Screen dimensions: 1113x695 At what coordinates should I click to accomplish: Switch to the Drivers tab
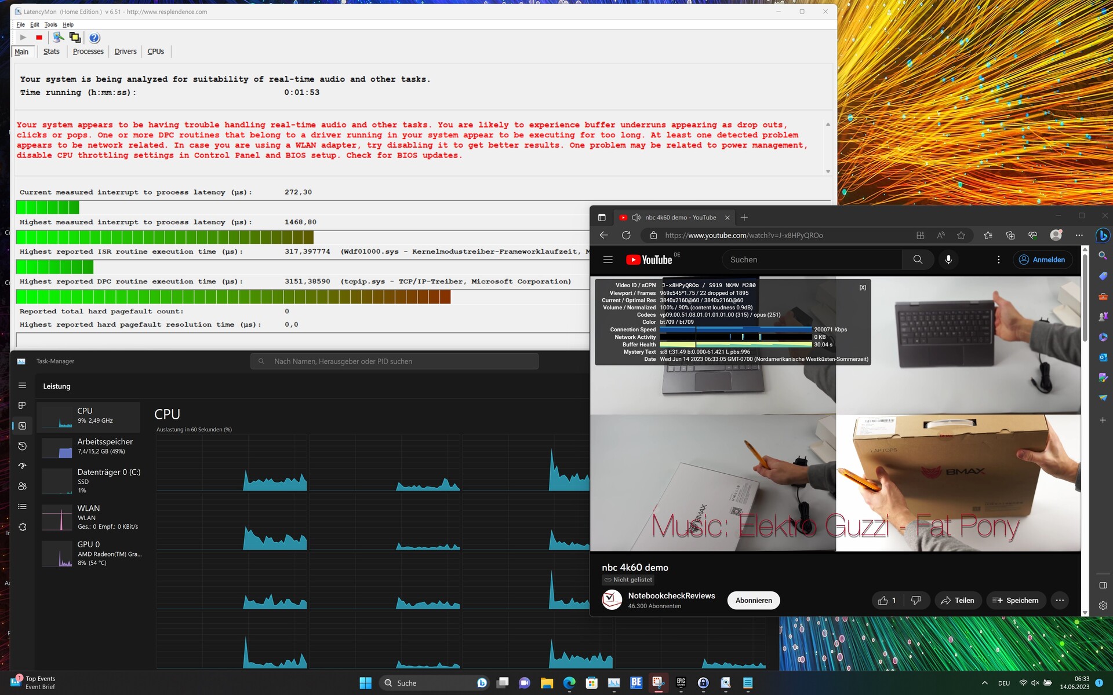125,52
